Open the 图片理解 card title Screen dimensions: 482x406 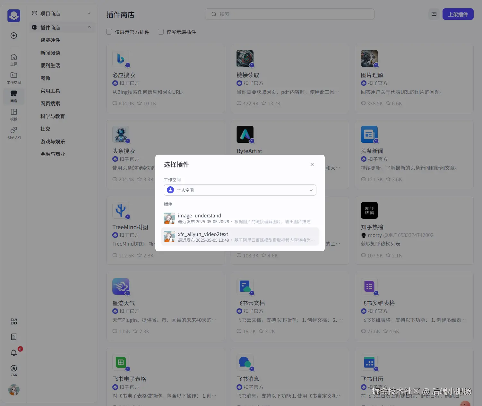tap(372, 75)
